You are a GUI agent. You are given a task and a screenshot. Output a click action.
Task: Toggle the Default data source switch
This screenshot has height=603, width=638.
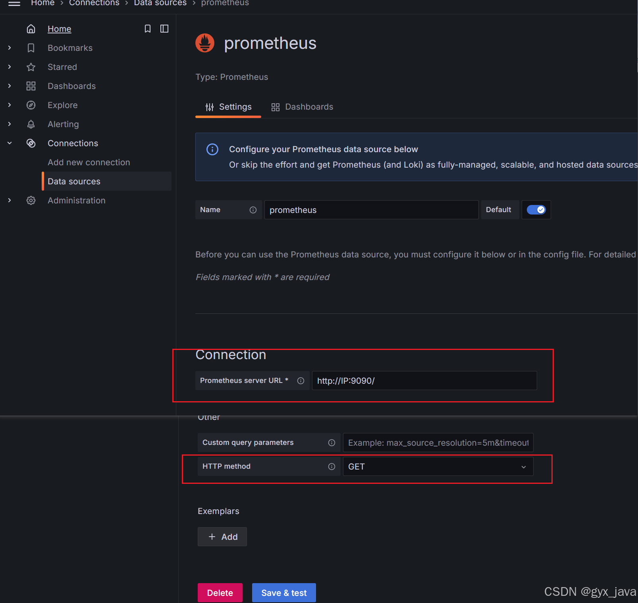pos(536,210)
